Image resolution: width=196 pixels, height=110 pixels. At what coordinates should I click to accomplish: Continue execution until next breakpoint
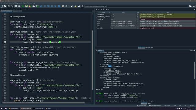coord(55,6)
